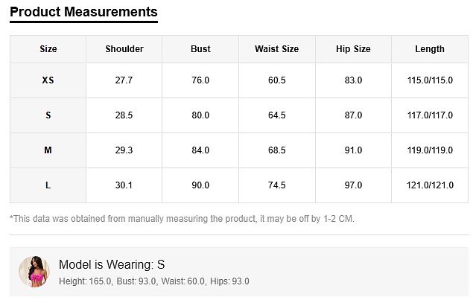Click the manual measurement disclaimer note

[182, 219]
